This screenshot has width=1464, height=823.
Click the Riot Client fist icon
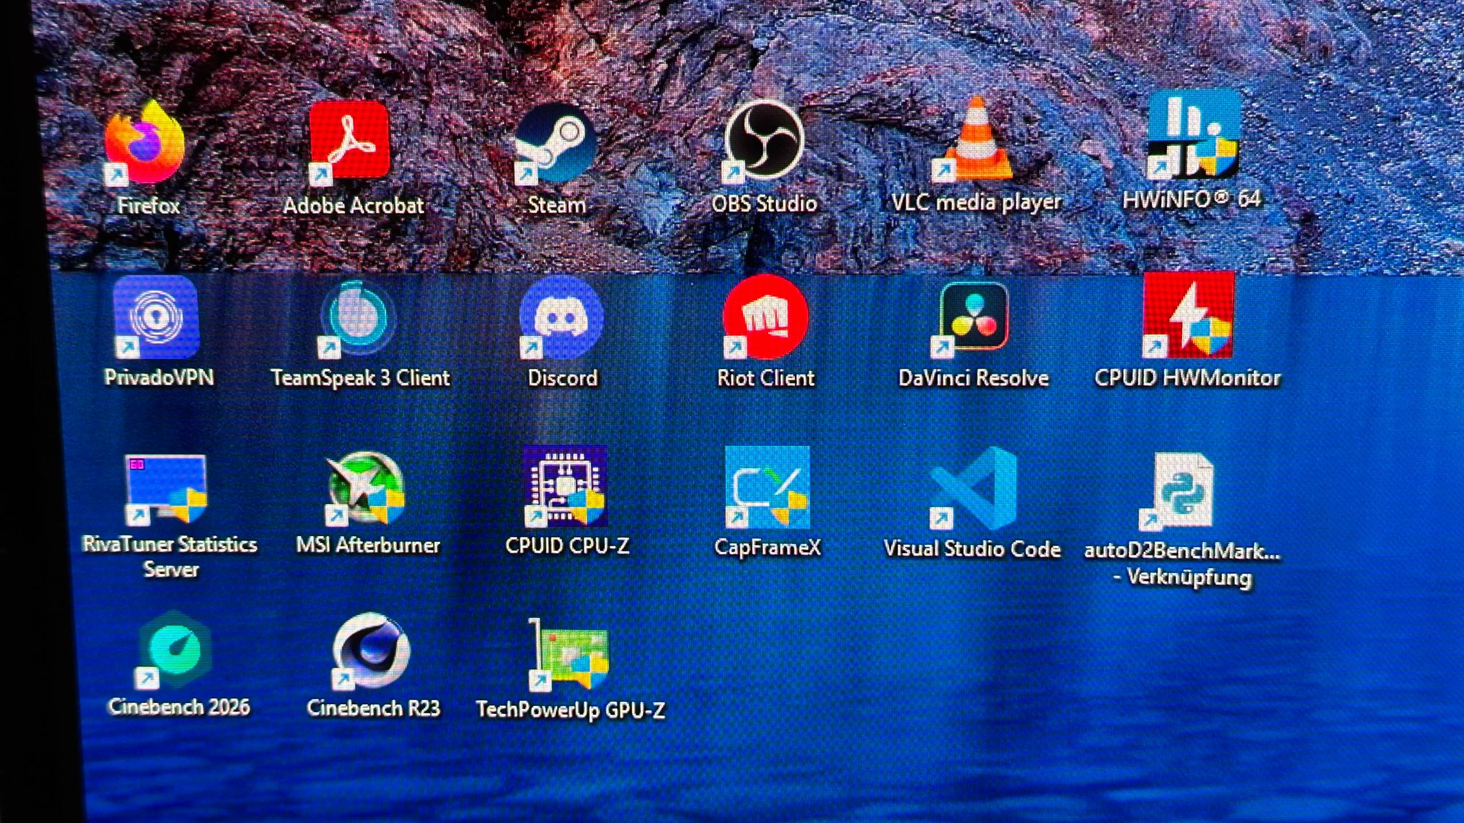pyautogui.click(x=765, y=318)
